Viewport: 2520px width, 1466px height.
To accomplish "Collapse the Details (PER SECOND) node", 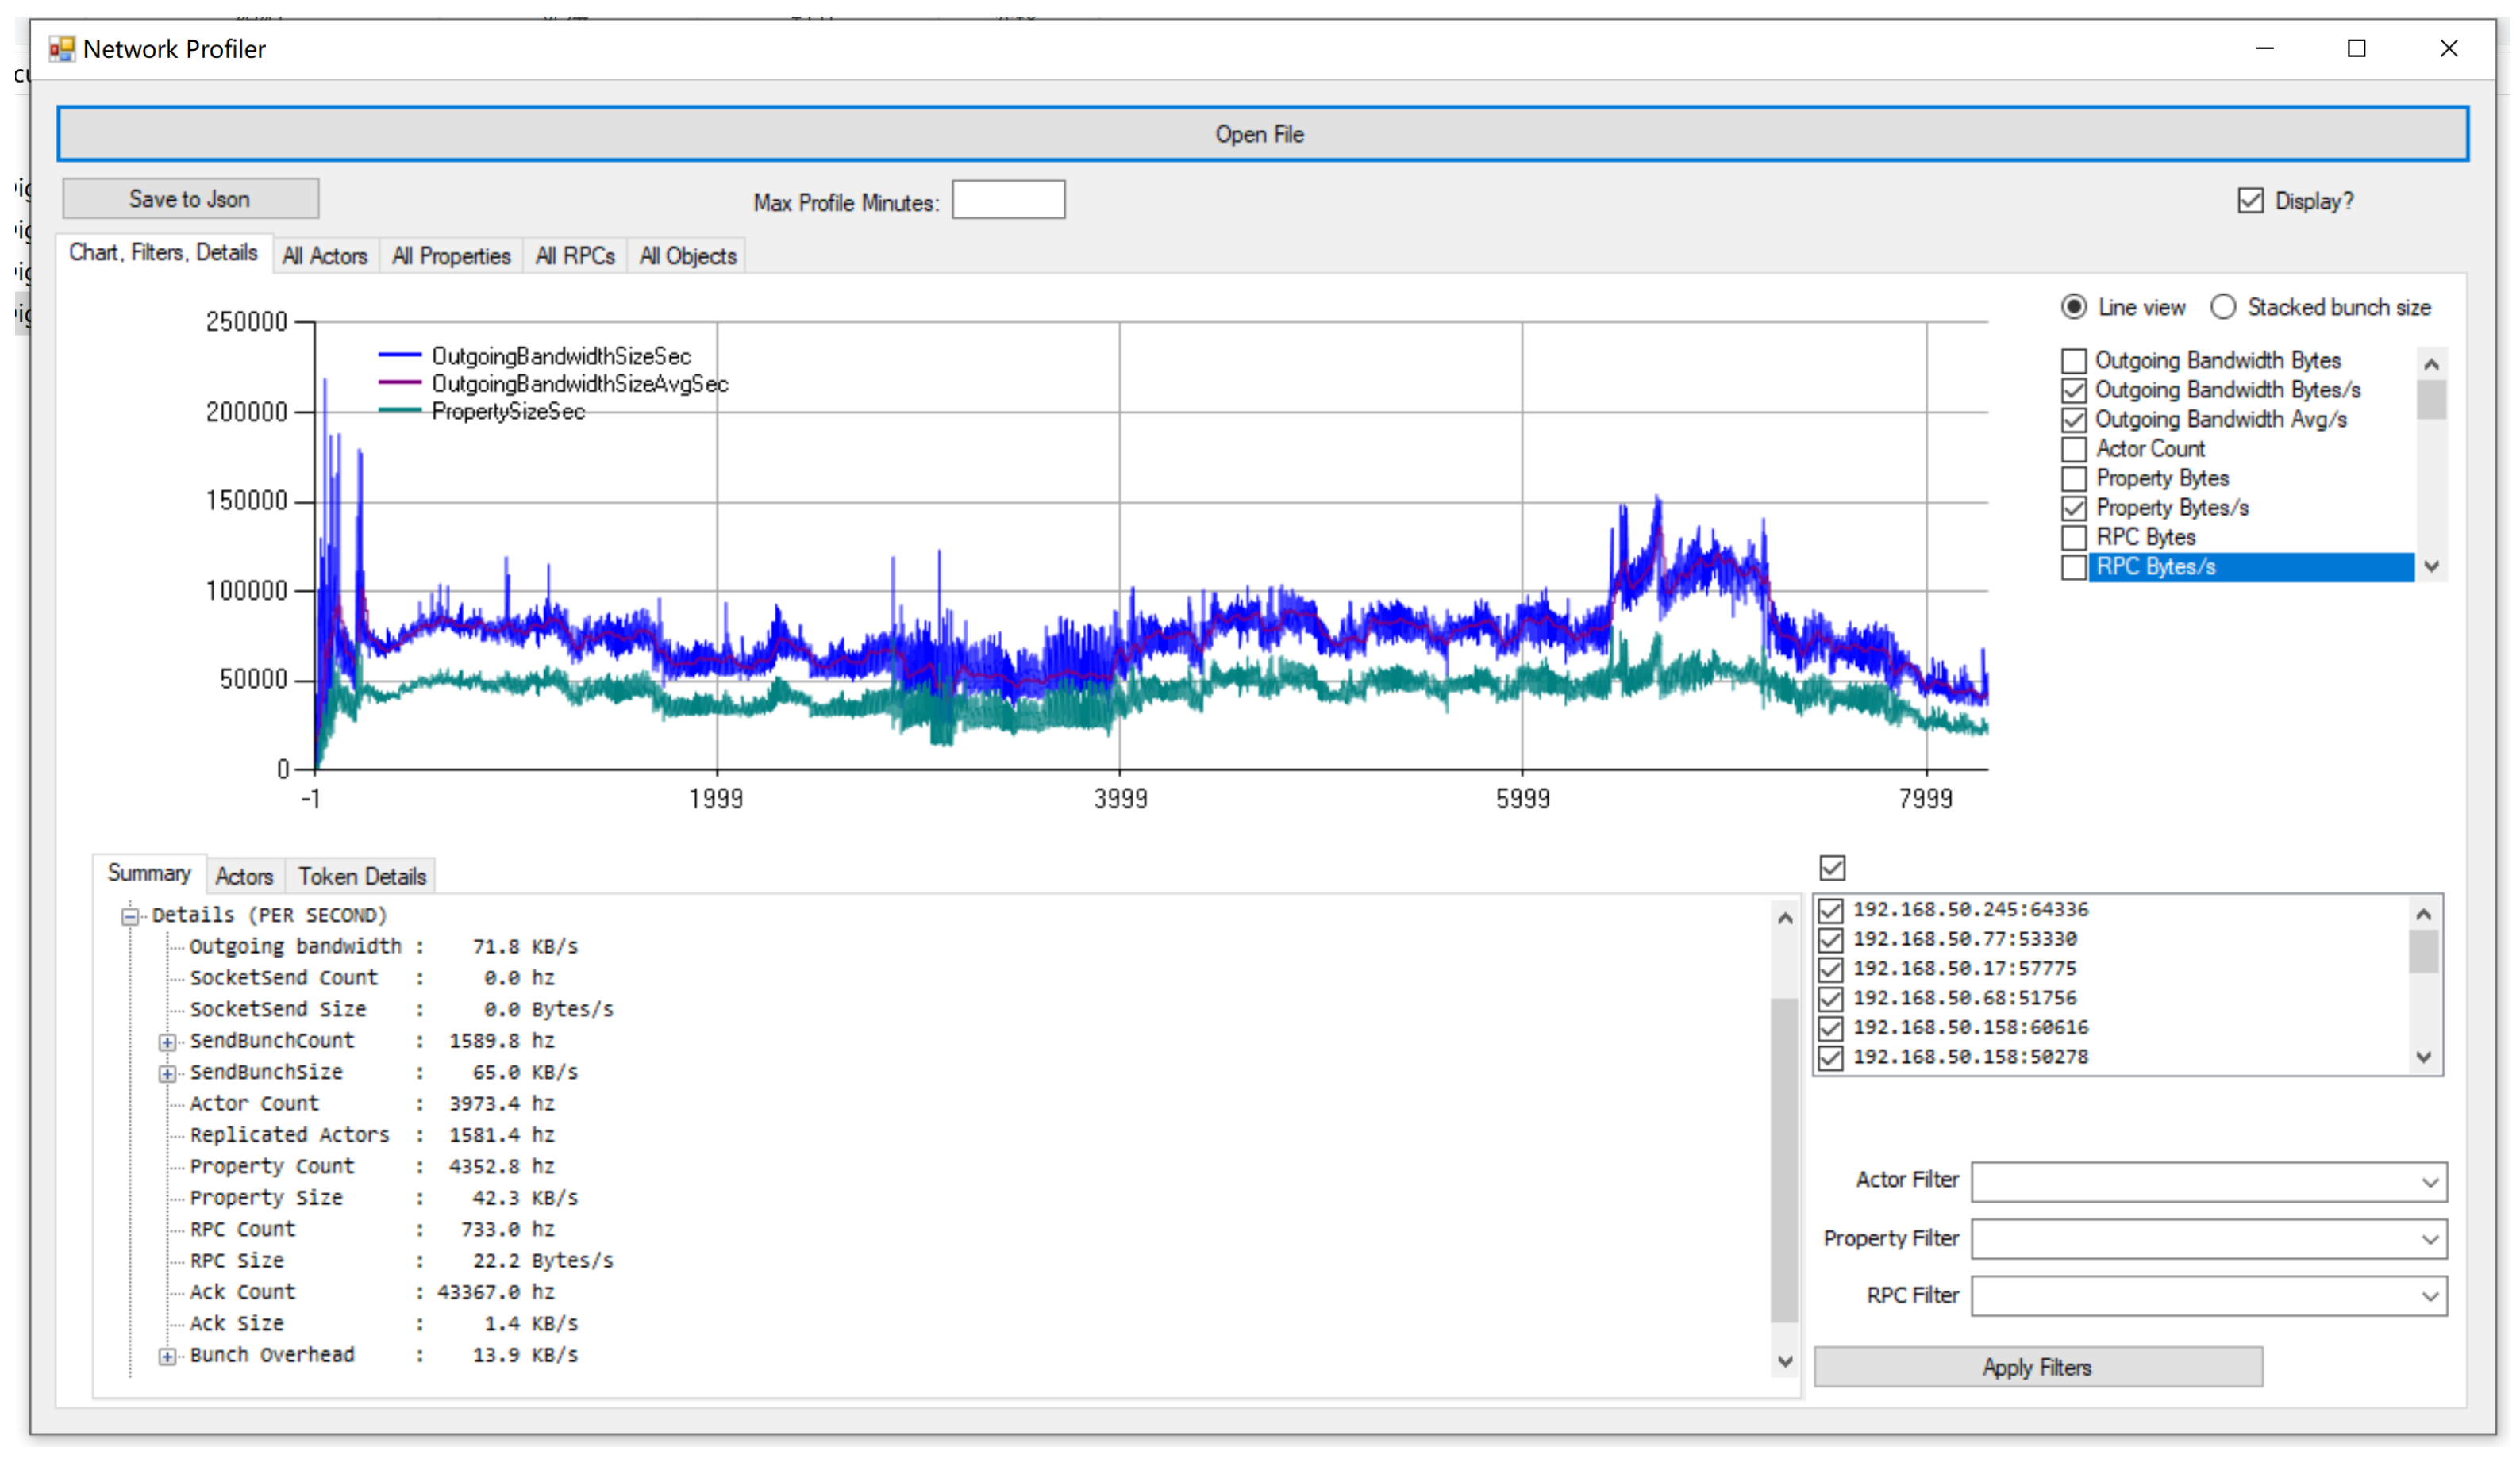I will click(130, 916).
